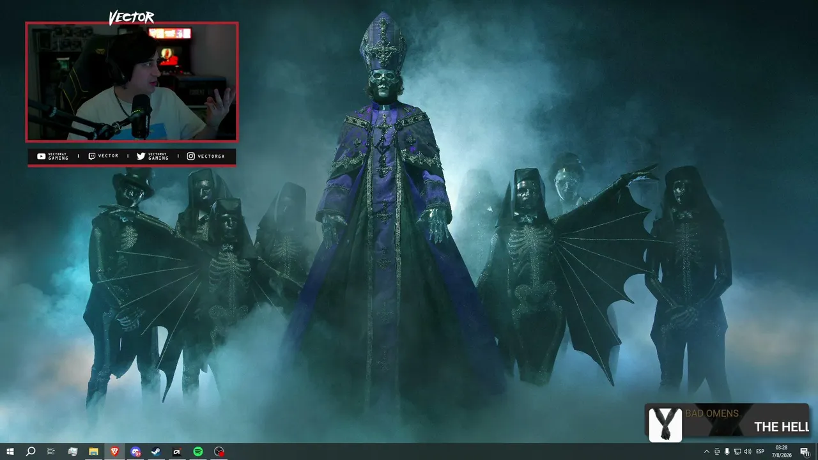Click the album art in now-playing widget

pyautogui.click(x=665, y=425)
